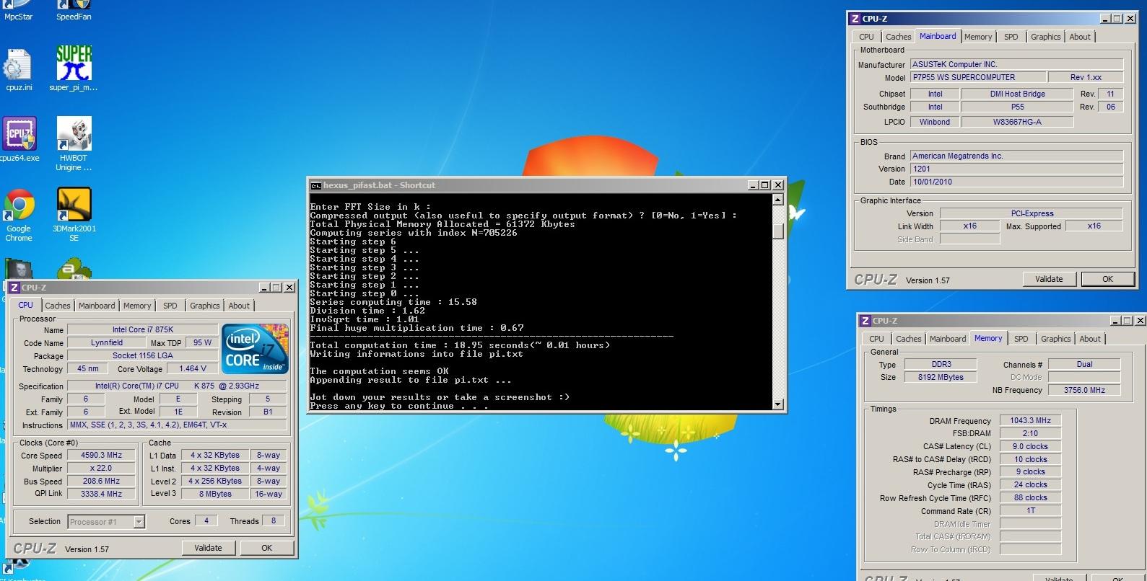Click OK in the Mainboard window

(1107, 279)
